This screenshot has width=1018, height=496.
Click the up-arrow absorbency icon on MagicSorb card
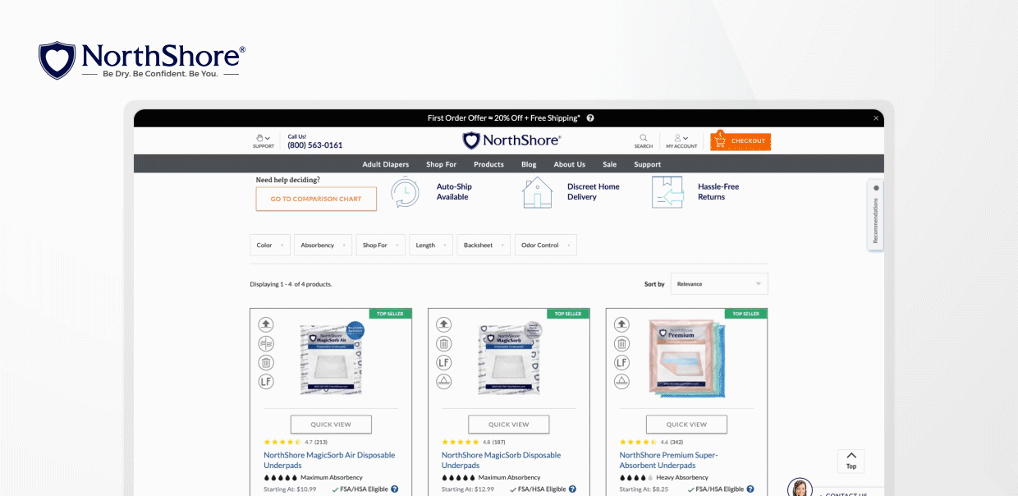[443, 324]
